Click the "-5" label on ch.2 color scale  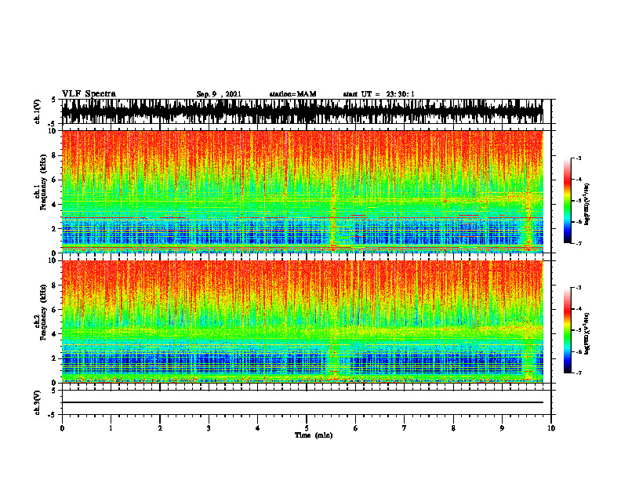click(x=579, y=330)
